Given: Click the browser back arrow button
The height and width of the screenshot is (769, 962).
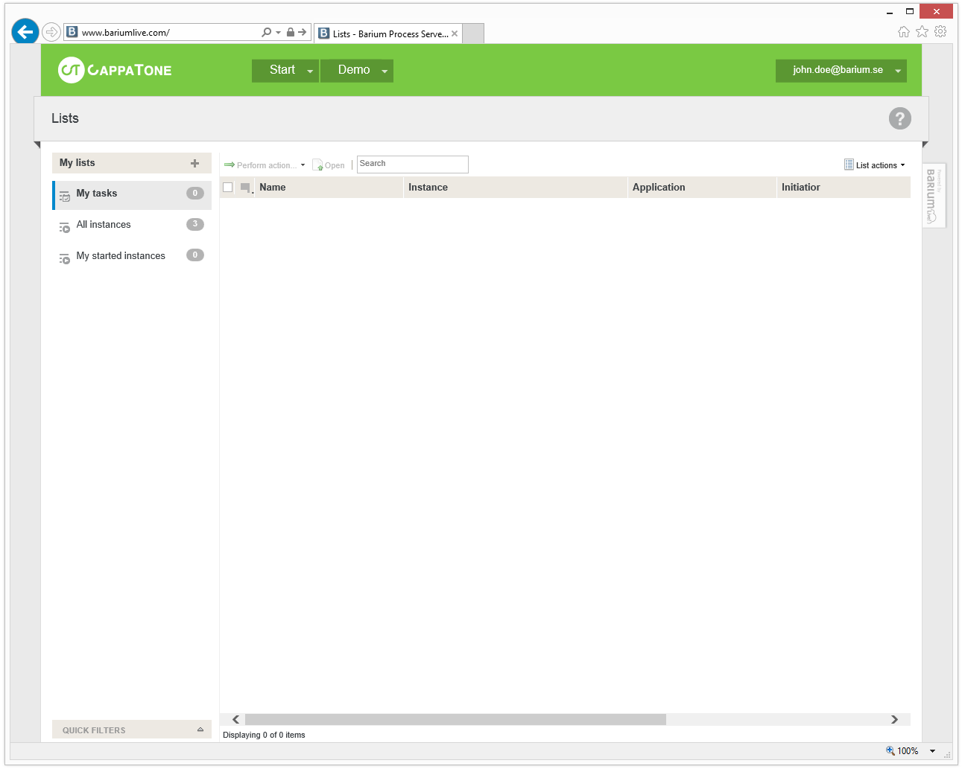Looking at the screenshot, I should [25, 32].
